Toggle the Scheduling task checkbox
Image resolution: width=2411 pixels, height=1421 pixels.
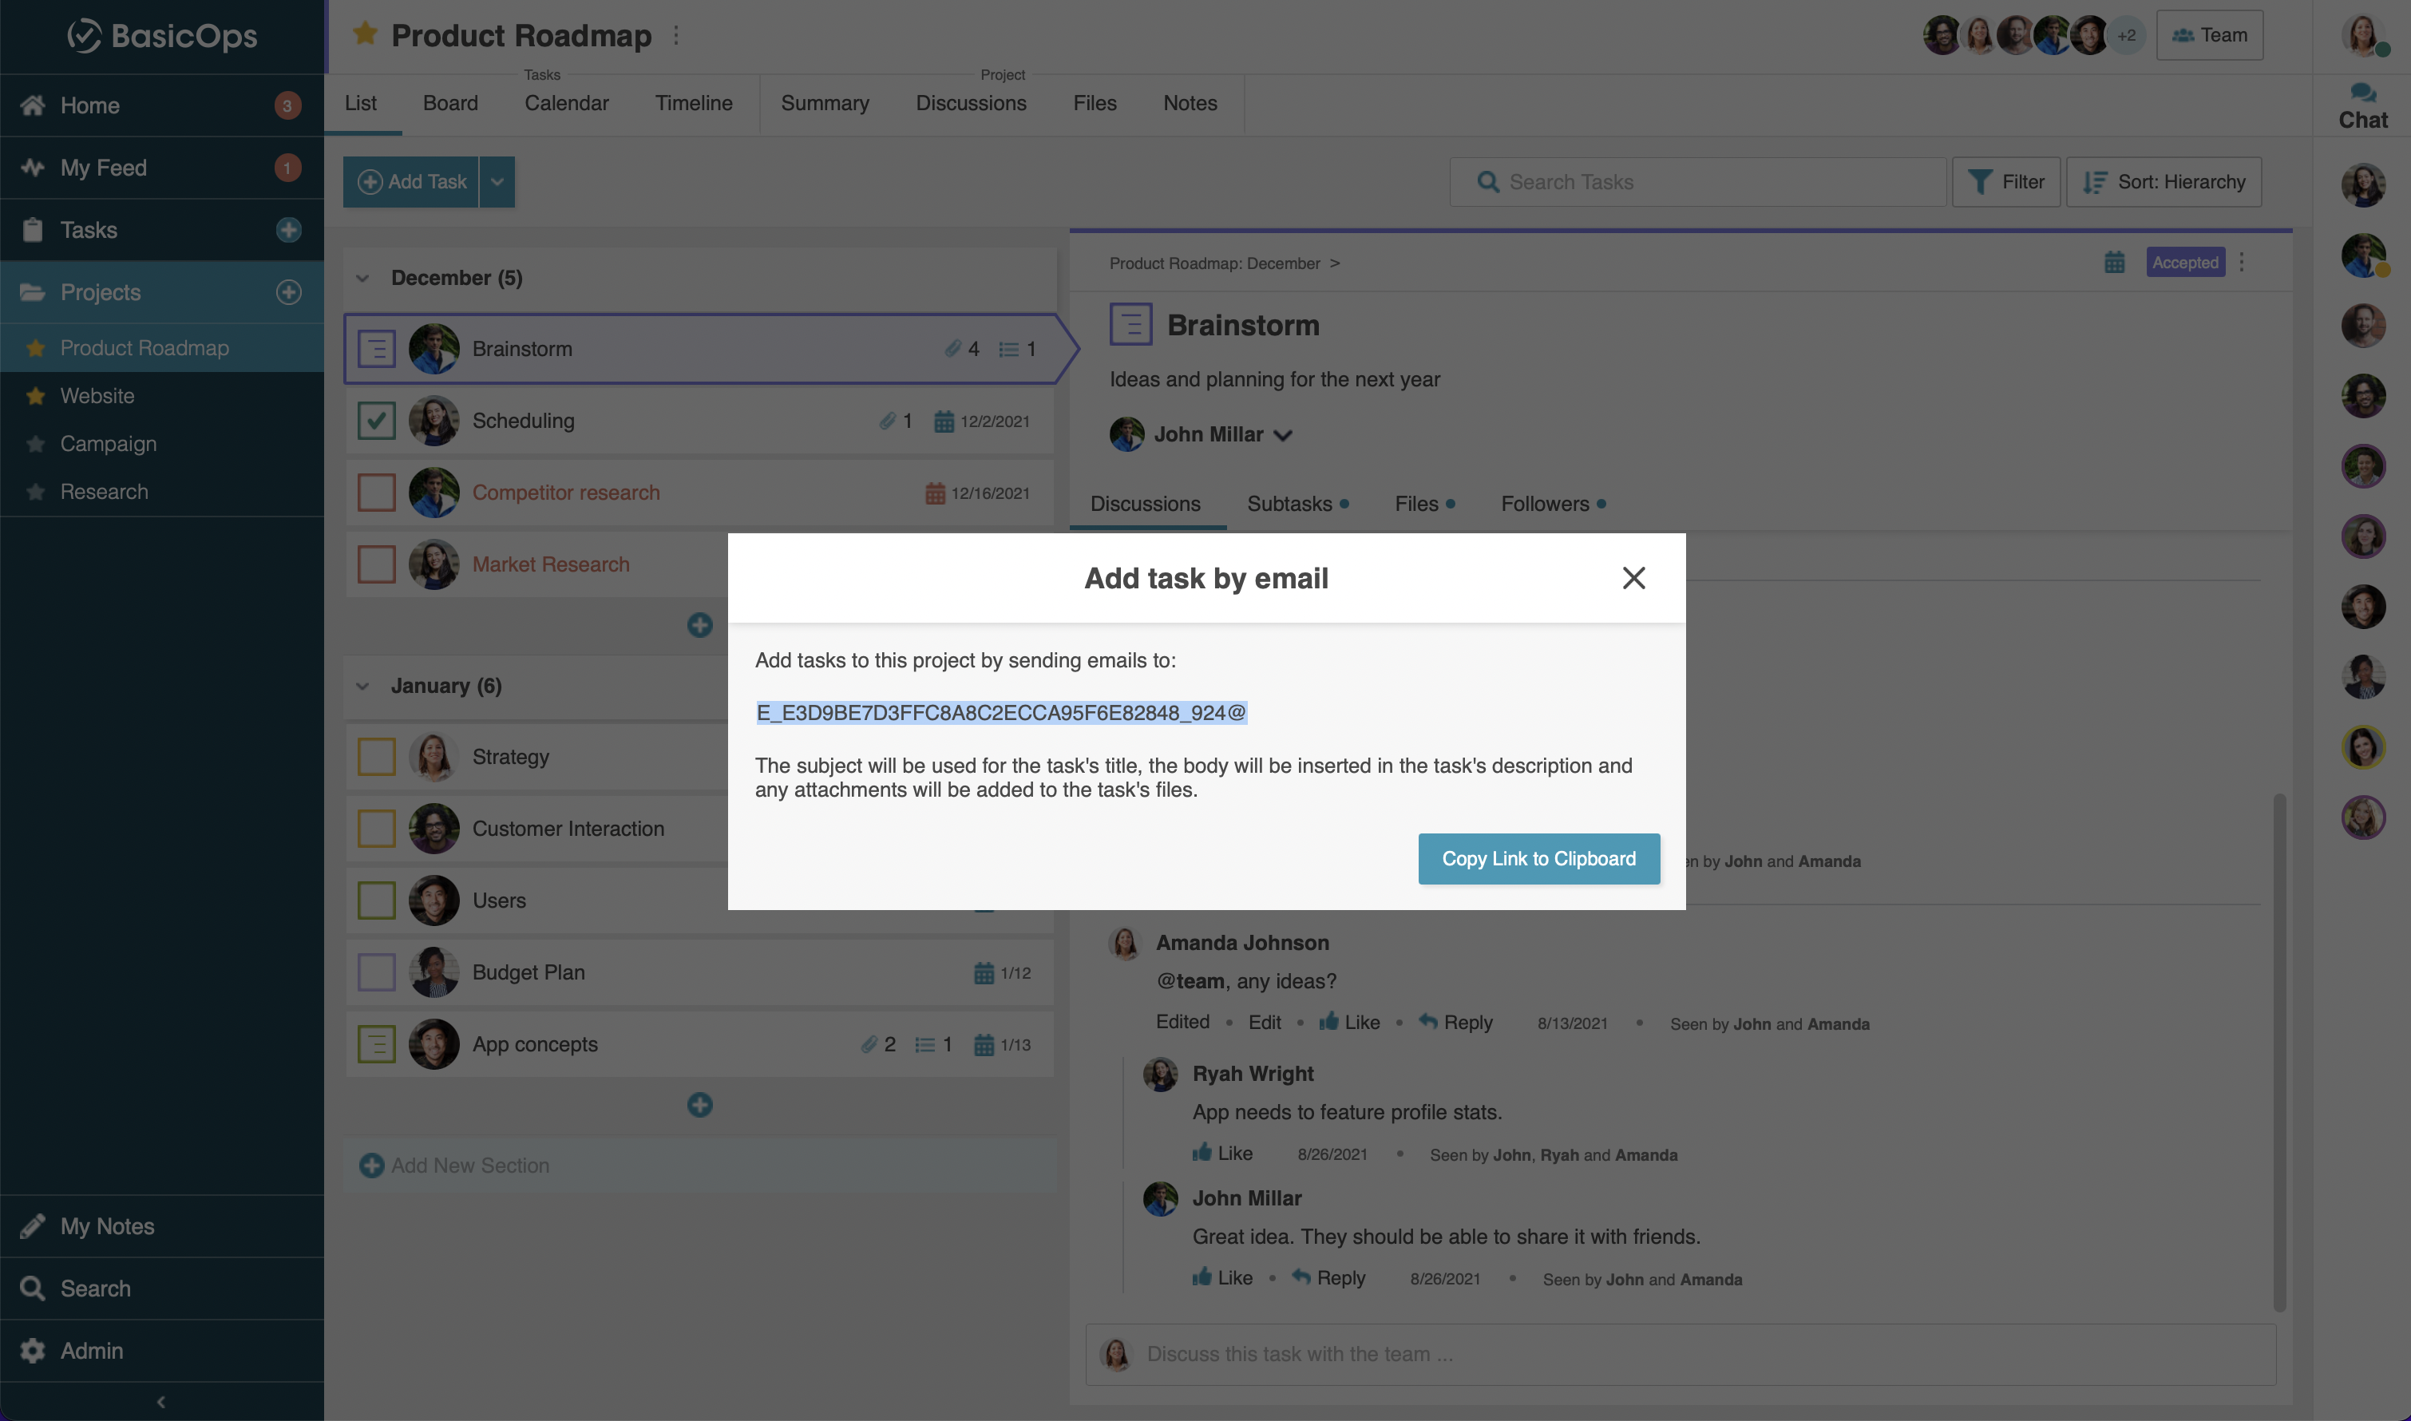376,421
